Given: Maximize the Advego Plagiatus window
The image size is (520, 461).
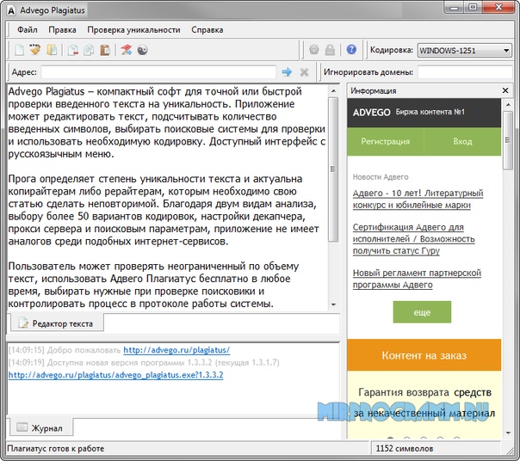Looking at the screenshot, I should pyautogui.click(x=473, y=7).
